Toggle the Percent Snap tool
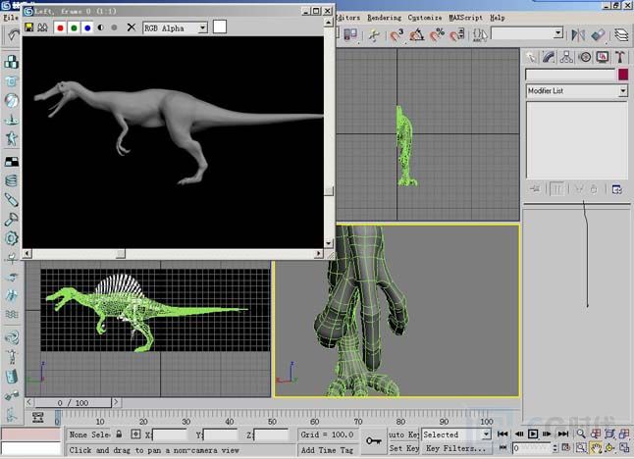634x459 pixels. click(x=437, y=35)
